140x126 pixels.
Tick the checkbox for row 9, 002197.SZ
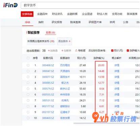tap(28, 112)
